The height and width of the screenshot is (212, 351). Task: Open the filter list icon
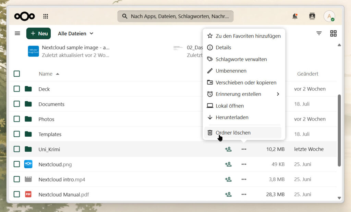(x=319, y=34)
